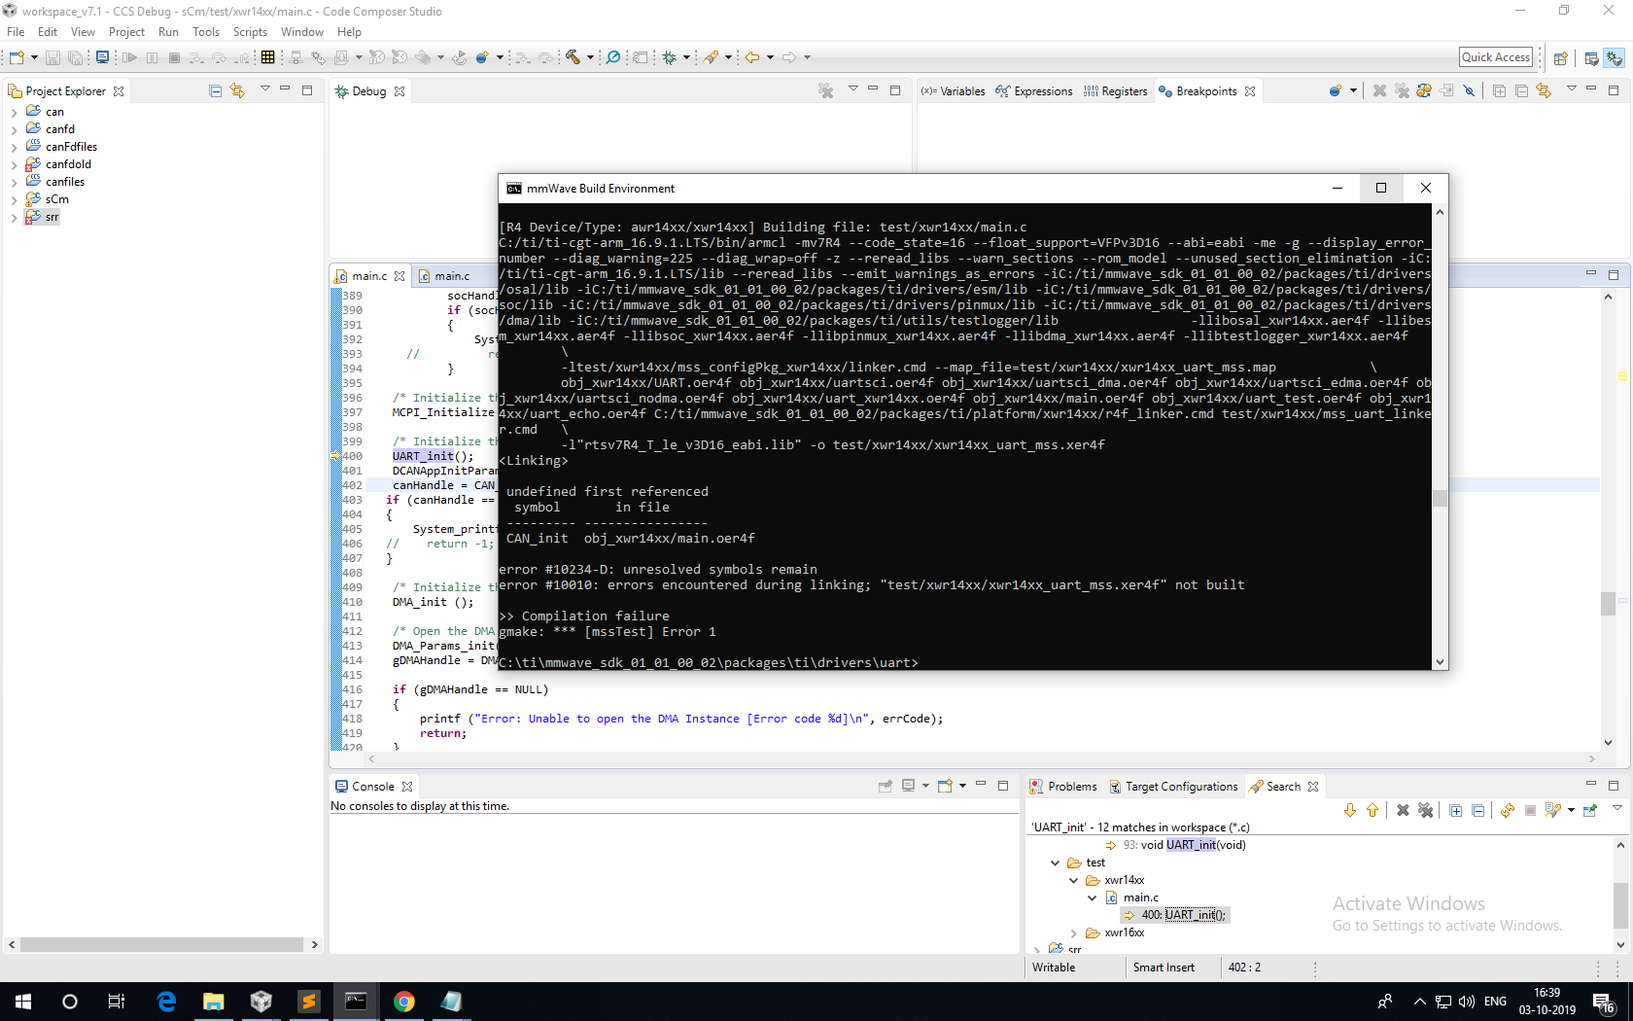The image size is (1633, 1021).
Task: Switch to the Problems tab
Action: (x=1063, y=787)
